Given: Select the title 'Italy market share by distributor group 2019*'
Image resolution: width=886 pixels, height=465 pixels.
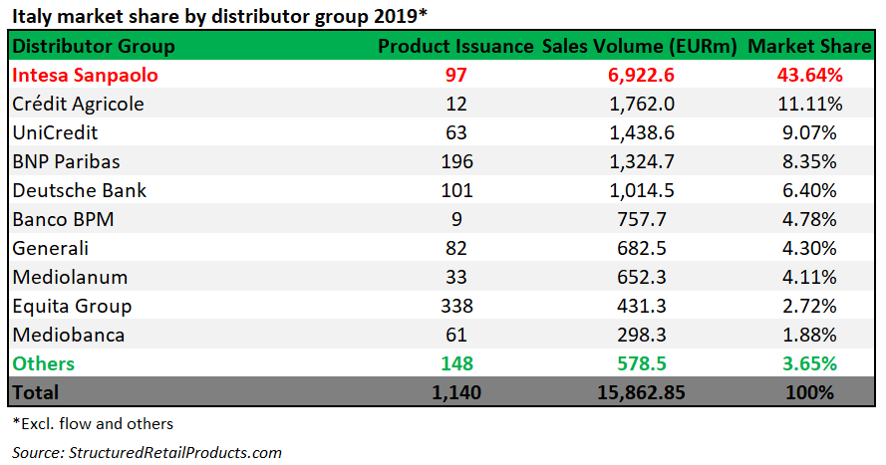Looking at the screenshot, I should pos(220,16).
